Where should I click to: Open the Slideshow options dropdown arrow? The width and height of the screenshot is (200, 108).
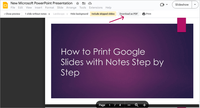coord(195,5)
